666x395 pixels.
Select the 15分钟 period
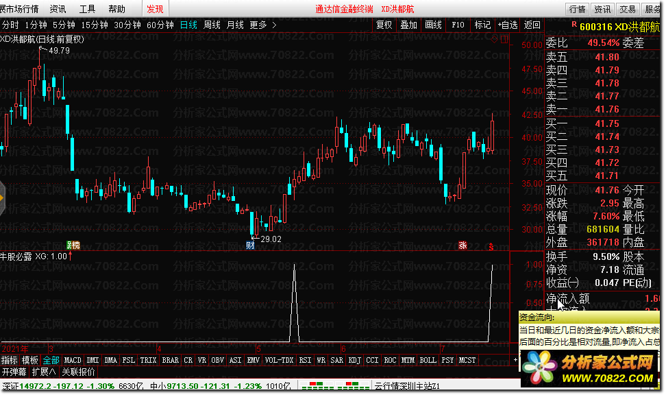(95, 25)
